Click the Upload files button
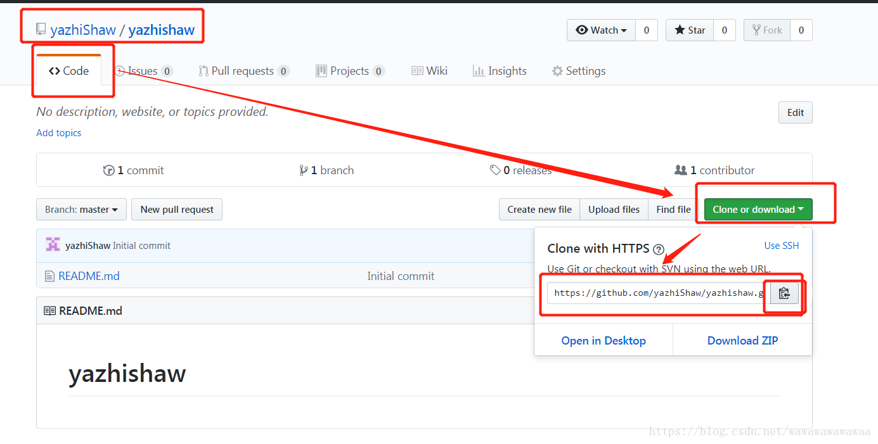Image resolution: width=878 pixels, height=444 pixels. tap(614, 210)
